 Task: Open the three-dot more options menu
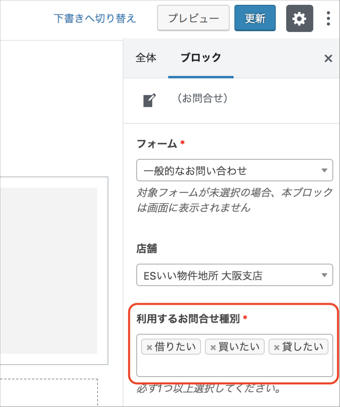[328, 18]
